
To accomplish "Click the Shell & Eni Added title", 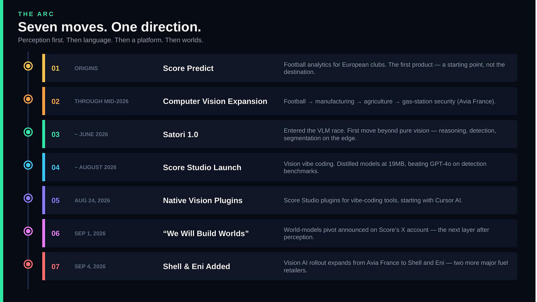I will [197, 267].
